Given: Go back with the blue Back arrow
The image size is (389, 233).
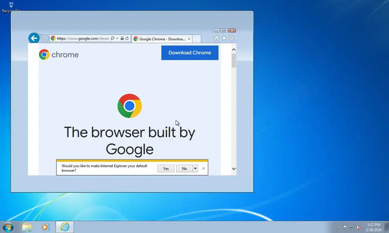Looking at the screenshot, I should [x=34, y=38].
